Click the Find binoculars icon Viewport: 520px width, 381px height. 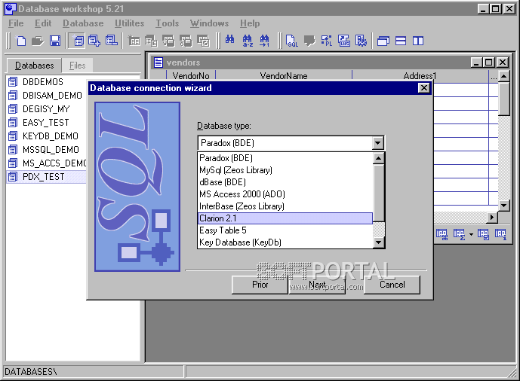pyautogui.click(x=230, y=40)
